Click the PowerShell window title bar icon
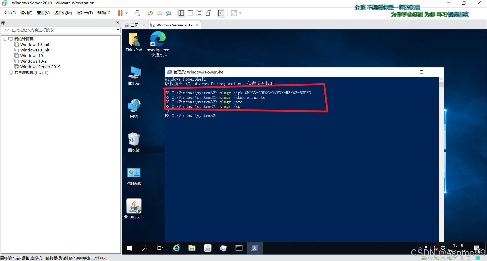487x261 pixels. [x=169, y=72]
